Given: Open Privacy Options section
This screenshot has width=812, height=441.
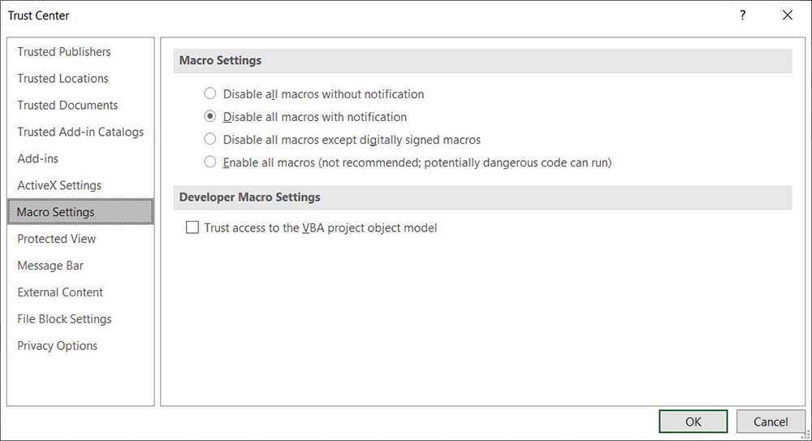Looking at the screenshot, I should (x=57, y=346).
